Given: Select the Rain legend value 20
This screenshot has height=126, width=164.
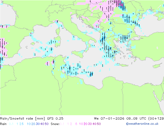Looking at the screenshot, I should 33,124.
